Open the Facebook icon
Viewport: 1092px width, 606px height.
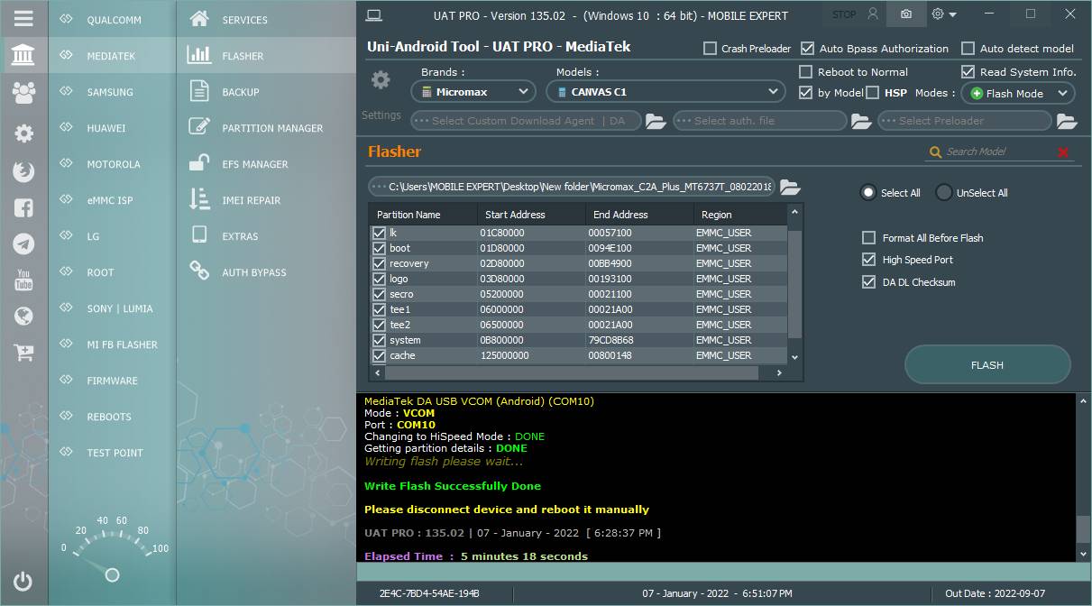pos(23,207)
